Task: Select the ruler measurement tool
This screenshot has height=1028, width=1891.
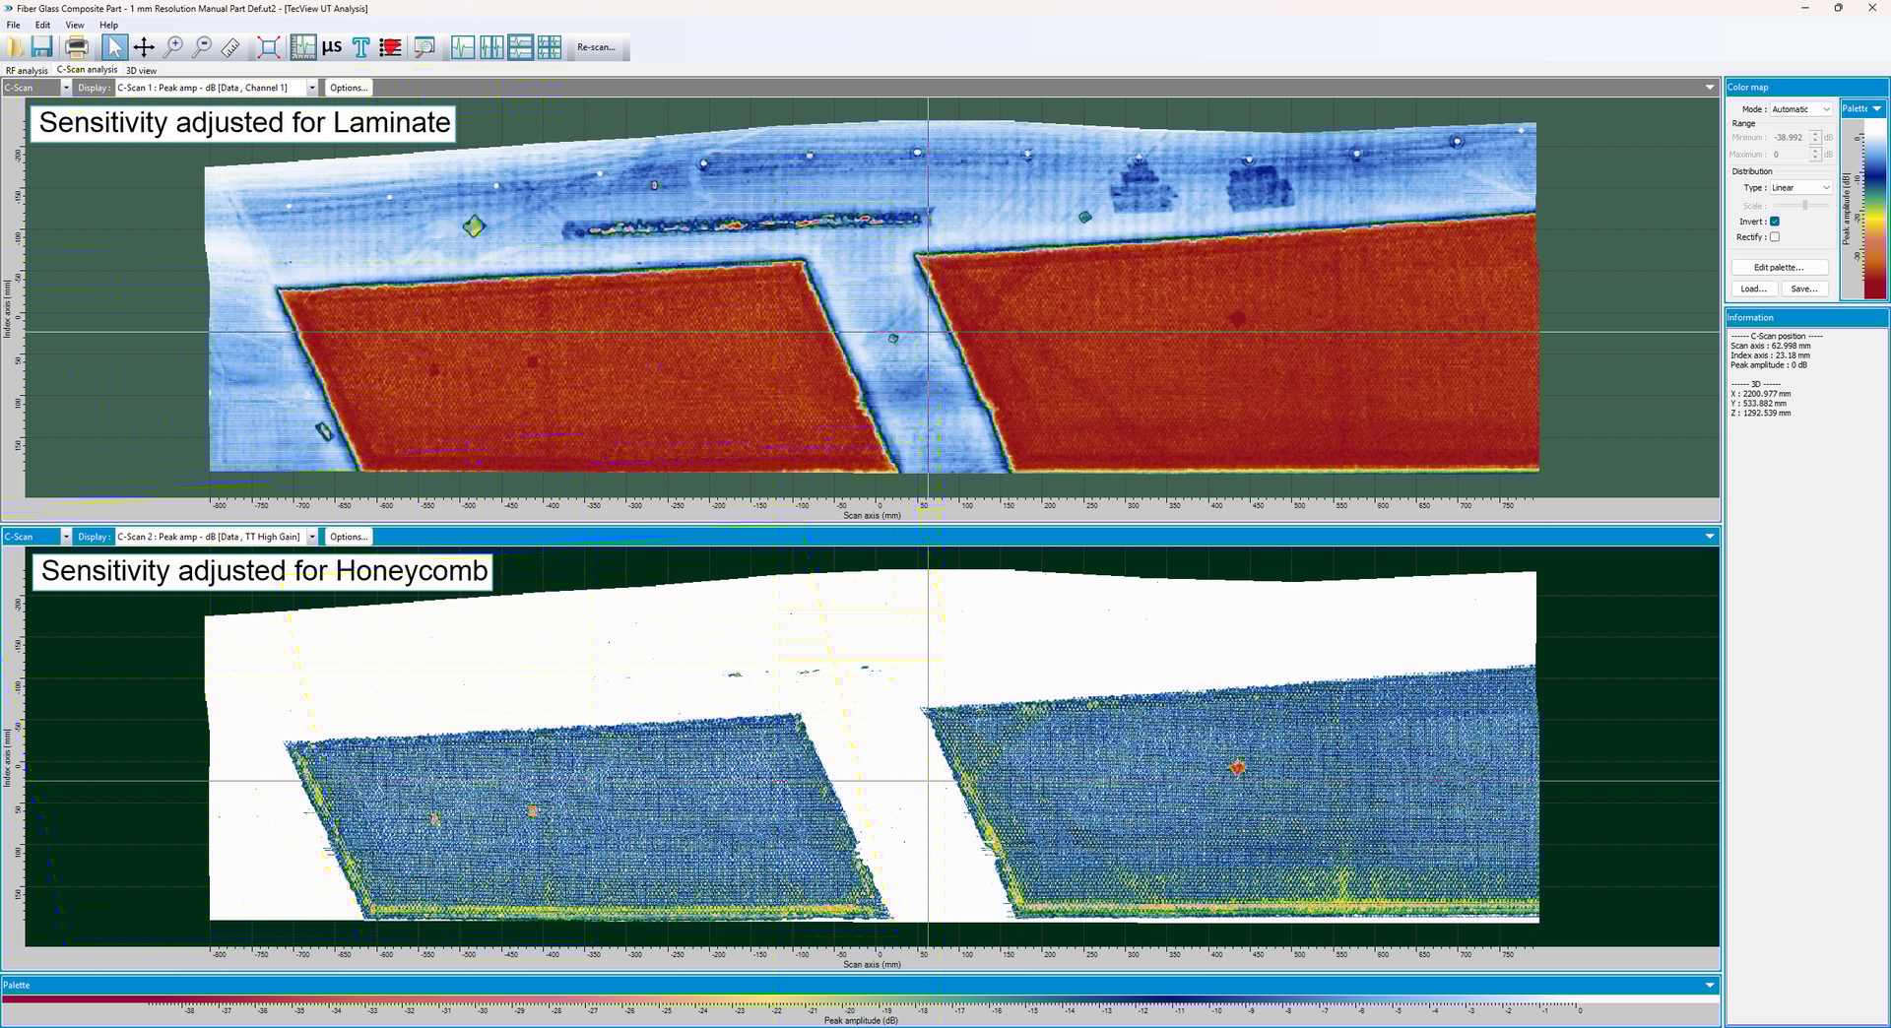Action: pos(230,46)
